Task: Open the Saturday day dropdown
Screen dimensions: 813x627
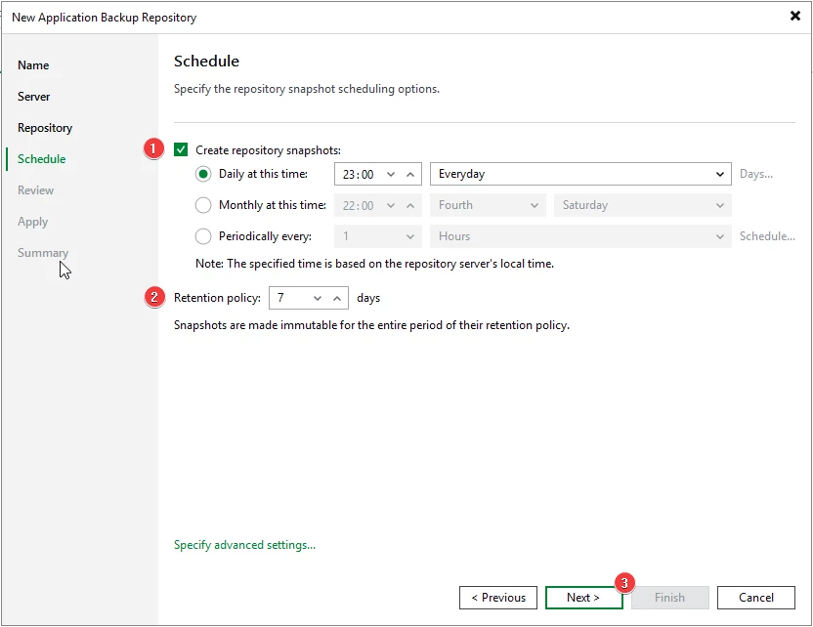Action: point(643,205)
